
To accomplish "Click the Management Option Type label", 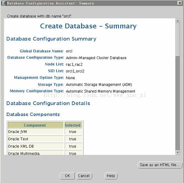I will (39, 78).
